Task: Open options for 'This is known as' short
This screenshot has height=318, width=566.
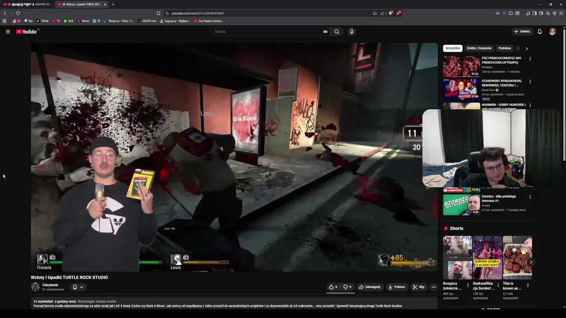Action: point(528,285)
